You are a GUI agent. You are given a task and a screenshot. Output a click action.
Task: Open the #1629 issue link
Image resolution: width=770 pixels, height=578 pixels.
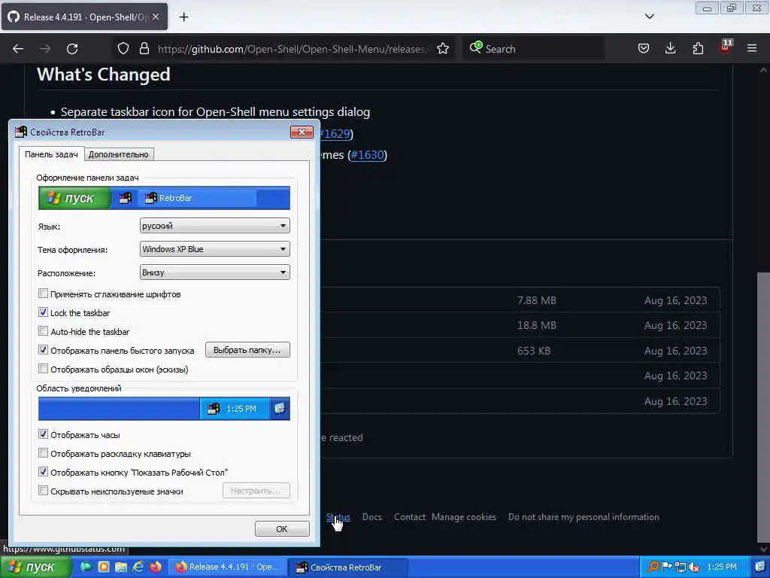pos(335,134)
